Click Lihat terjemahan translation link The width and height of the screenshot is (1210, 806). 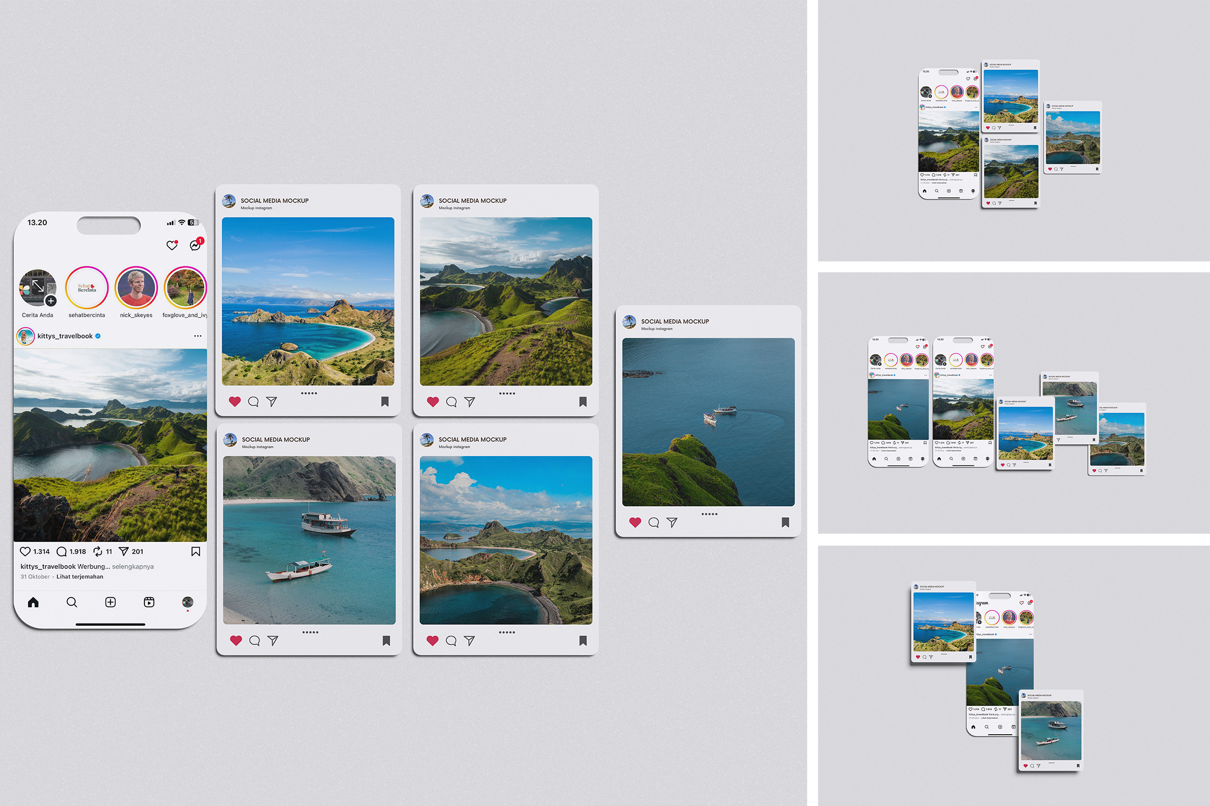tap(80, 577)
